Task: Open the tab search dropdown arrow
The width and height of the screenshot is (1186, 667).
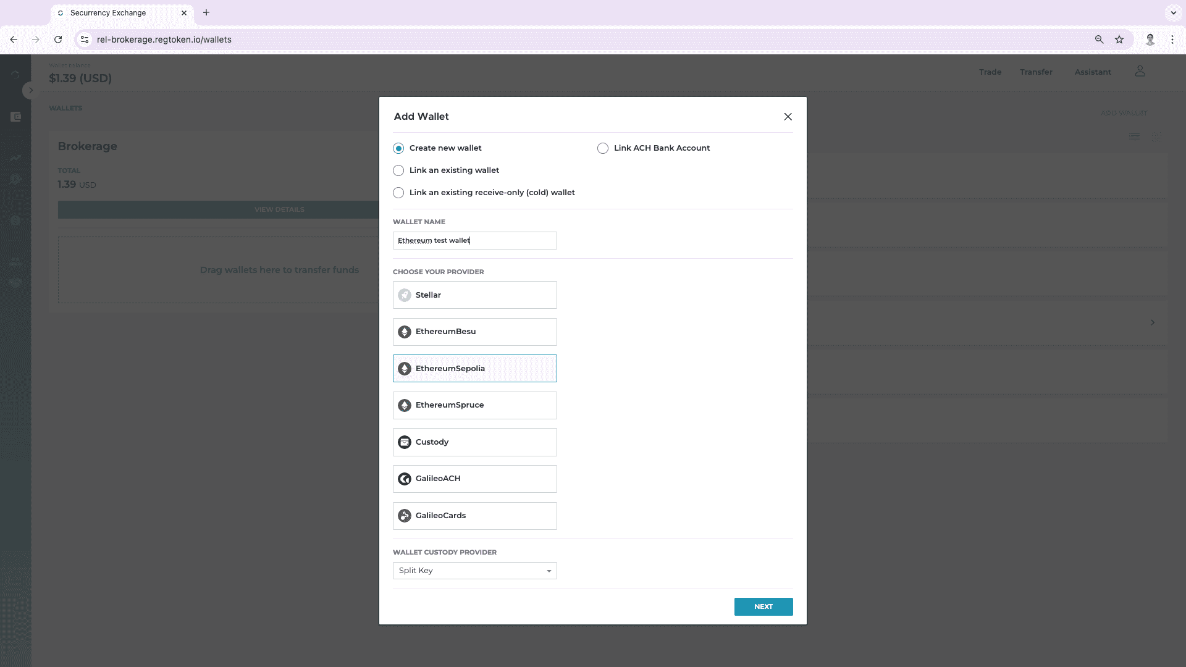Action: (x=1174, y=12)
